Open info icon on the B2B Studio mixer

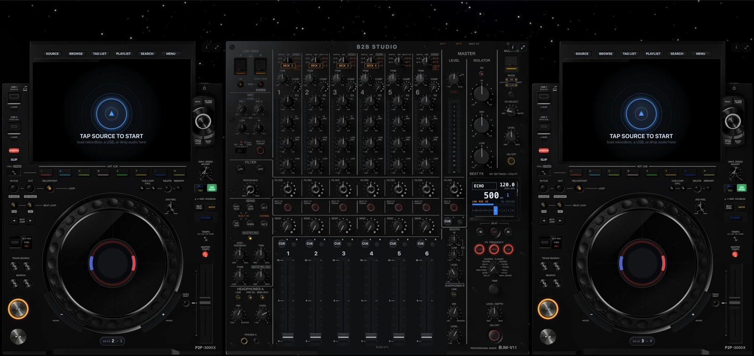click(x=513, y=47)
